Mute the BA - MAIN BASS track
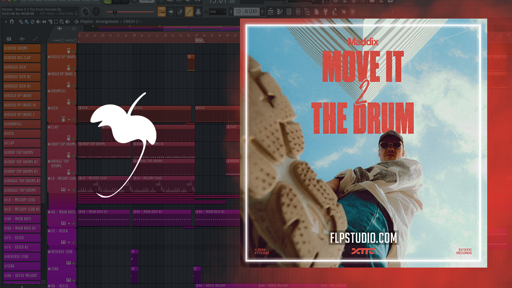This screenshot has width=512, height=288. tap(74, 224)
